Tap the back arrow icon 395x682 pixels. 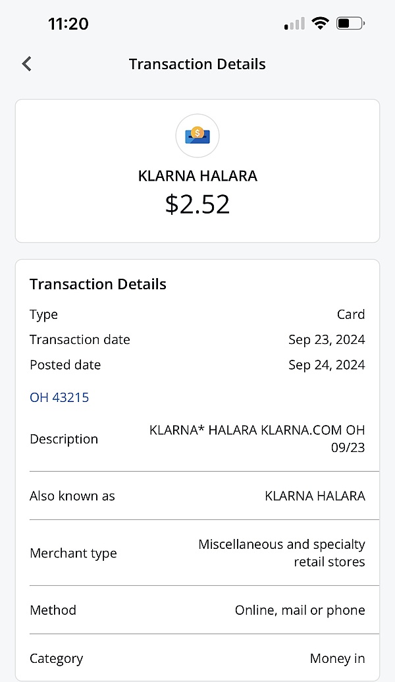(27, 64)
